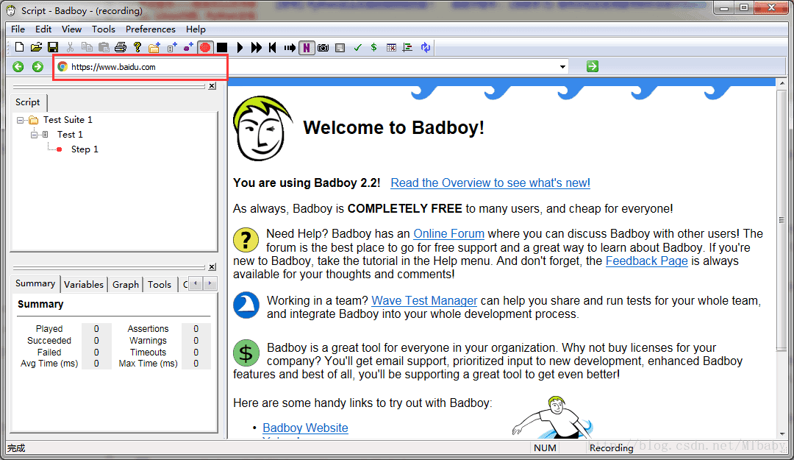
Task: Select Step 1 in script tree
Action: [85, 149]
